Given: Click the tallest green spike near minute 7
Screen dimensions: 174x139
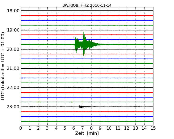Looking at the screenshot, I should [x=84, y=44].
